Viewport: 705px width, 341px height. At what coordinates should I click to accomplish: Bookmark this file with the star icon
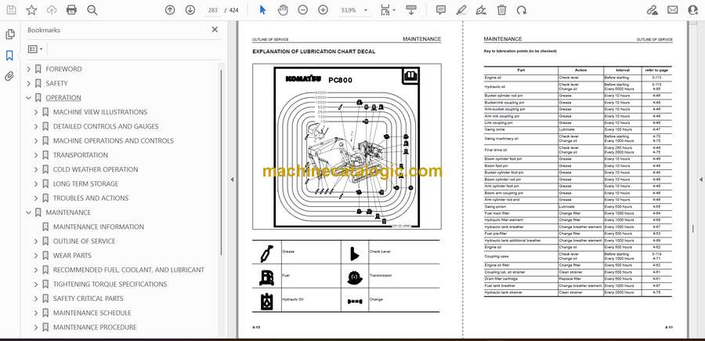pyautogui.click(x=31, y=10)
